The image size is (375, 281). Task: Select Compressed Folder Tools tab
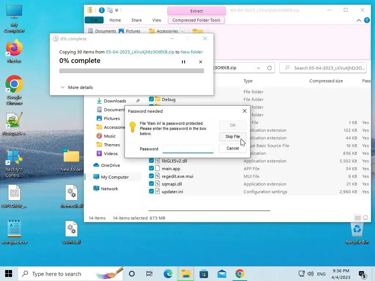click(x=196, y=20)
